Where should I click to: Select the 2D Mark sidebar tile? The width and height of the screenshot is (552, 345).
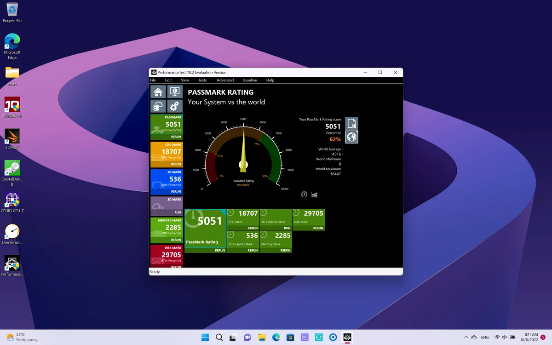pyautogui.click(x=167, y=182)
